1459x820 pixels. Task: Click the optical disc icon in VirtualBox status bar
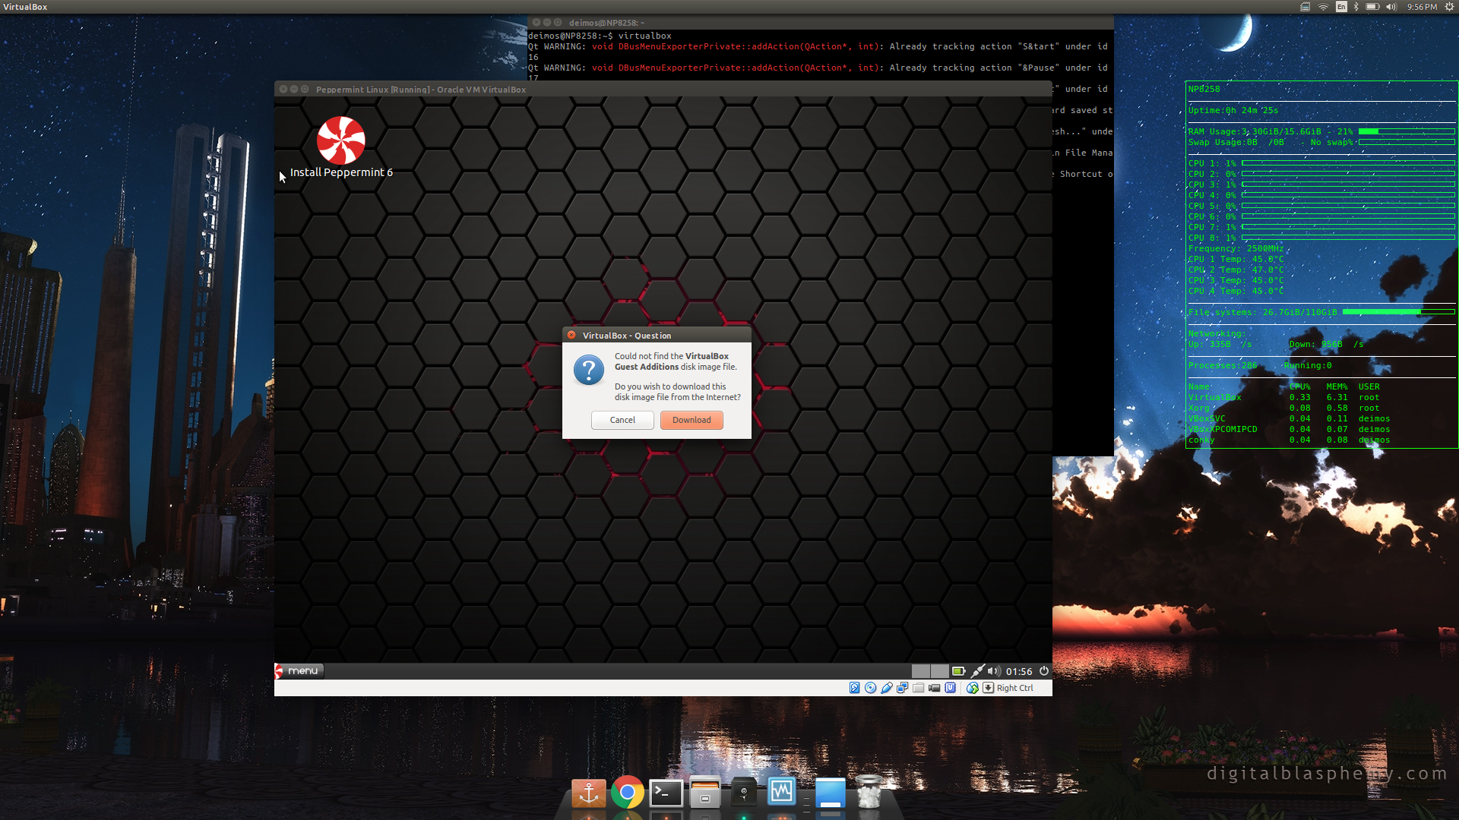pyautogui.click(x=870, y=688)
